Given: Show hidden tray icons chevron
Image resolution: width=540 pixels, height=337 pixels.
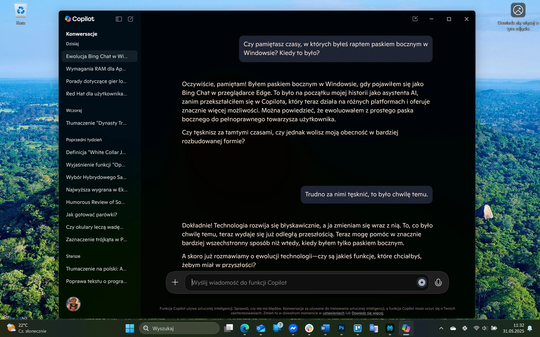Looking at the screenshot, I should (441, 328).
